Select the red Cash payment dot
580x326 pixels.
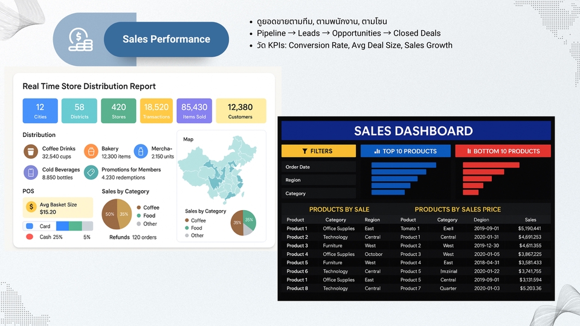29,237
